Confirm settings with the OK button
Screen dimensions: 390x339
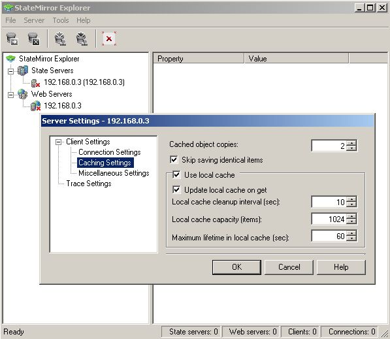coord(236,267)
